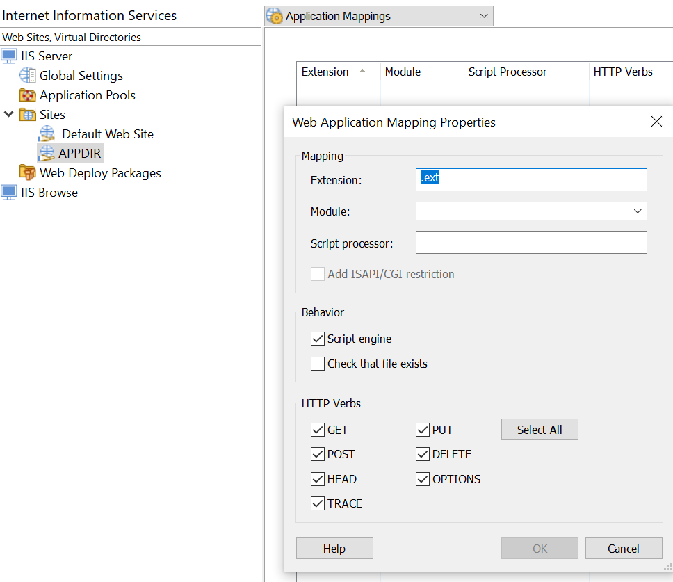Click the IIS Browse computer icon
The width and height of the screenshot is (673, 582).
(9, 193)
